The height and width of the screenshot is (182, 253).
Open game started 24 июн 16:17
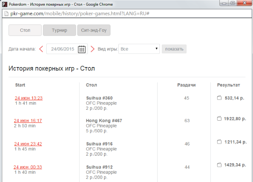[28, 121]
